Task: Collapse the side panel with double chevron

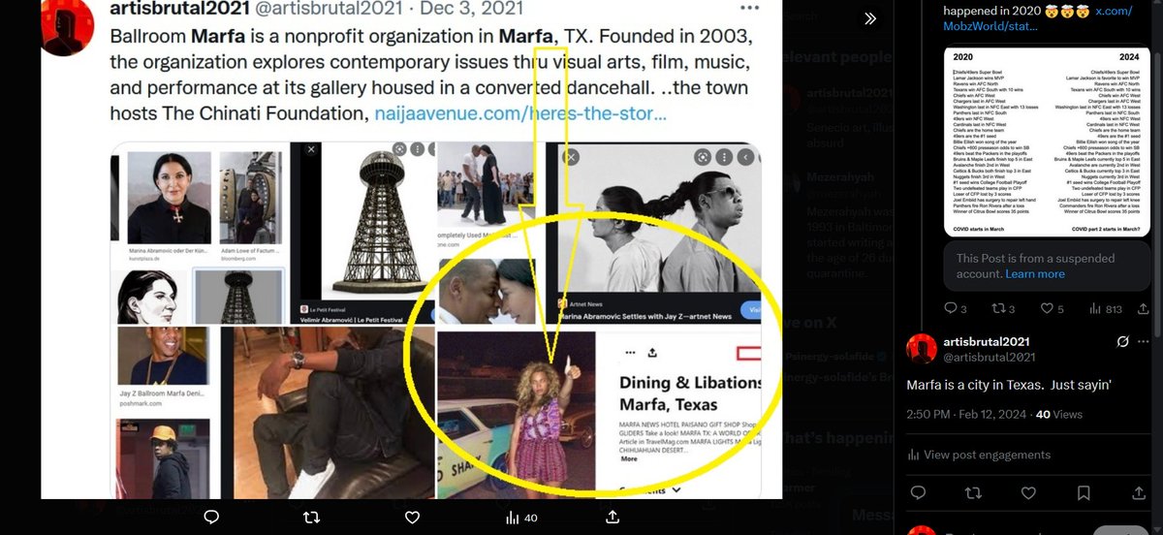Action: coord(870,18)
